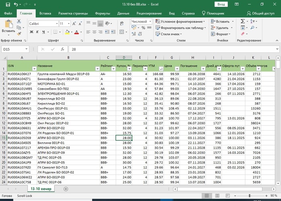Click the Insert Function fx icon
This screenshot has width=281, height=201.
pos(62,49)
